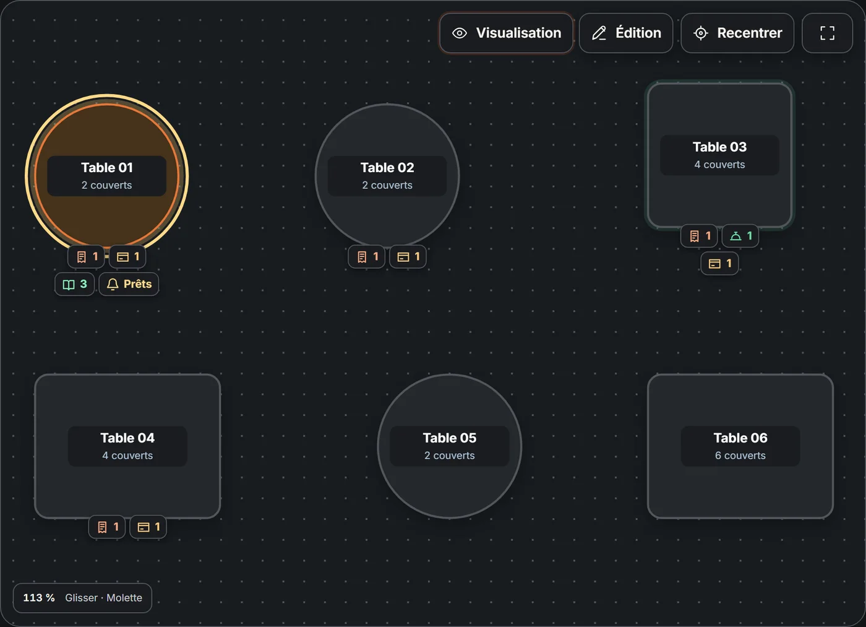Click Table 04 payment card badge
The height and width of the screenshot is (627, 866).
tap(148, 527)
